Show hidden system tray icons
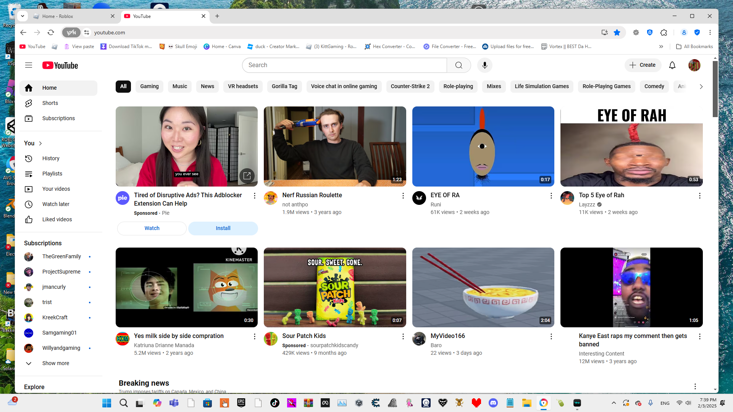The width and height of the screenshot is (733, 412). click(x=614, y=403)
